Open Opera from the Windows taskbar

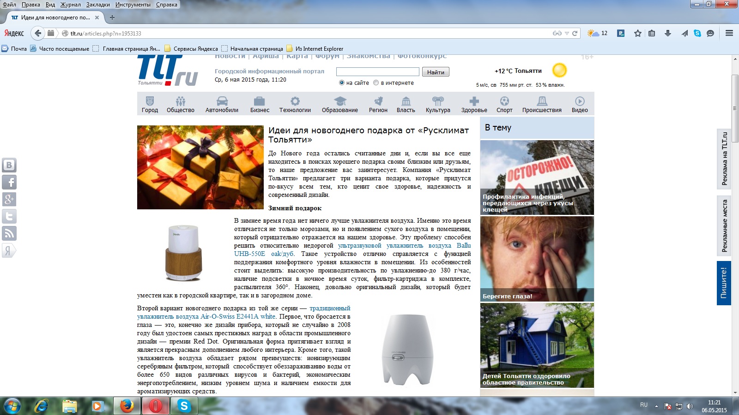pyautogui.click(x=156, y=406)
